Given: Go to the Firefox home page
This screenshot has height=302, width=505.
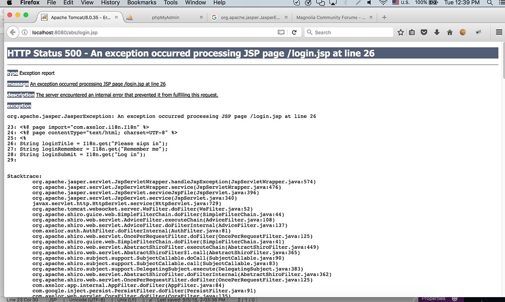Looking at the screenshot, I should (x=450, y=33).
